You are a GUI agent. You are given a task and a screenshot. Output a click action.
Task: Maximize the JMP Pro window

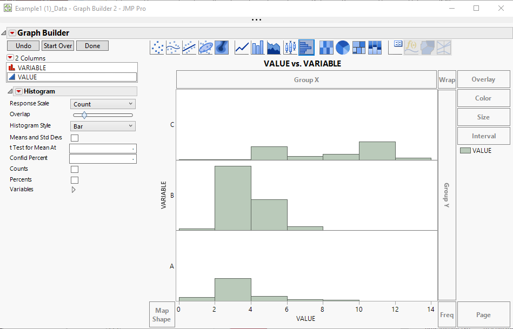click(x=476, y=8)
